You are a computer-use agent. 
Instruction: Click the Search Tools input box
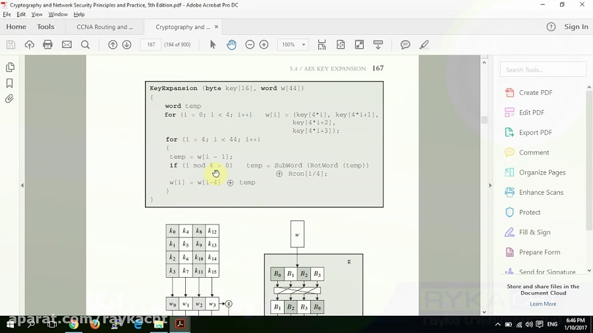pos(543,70)
